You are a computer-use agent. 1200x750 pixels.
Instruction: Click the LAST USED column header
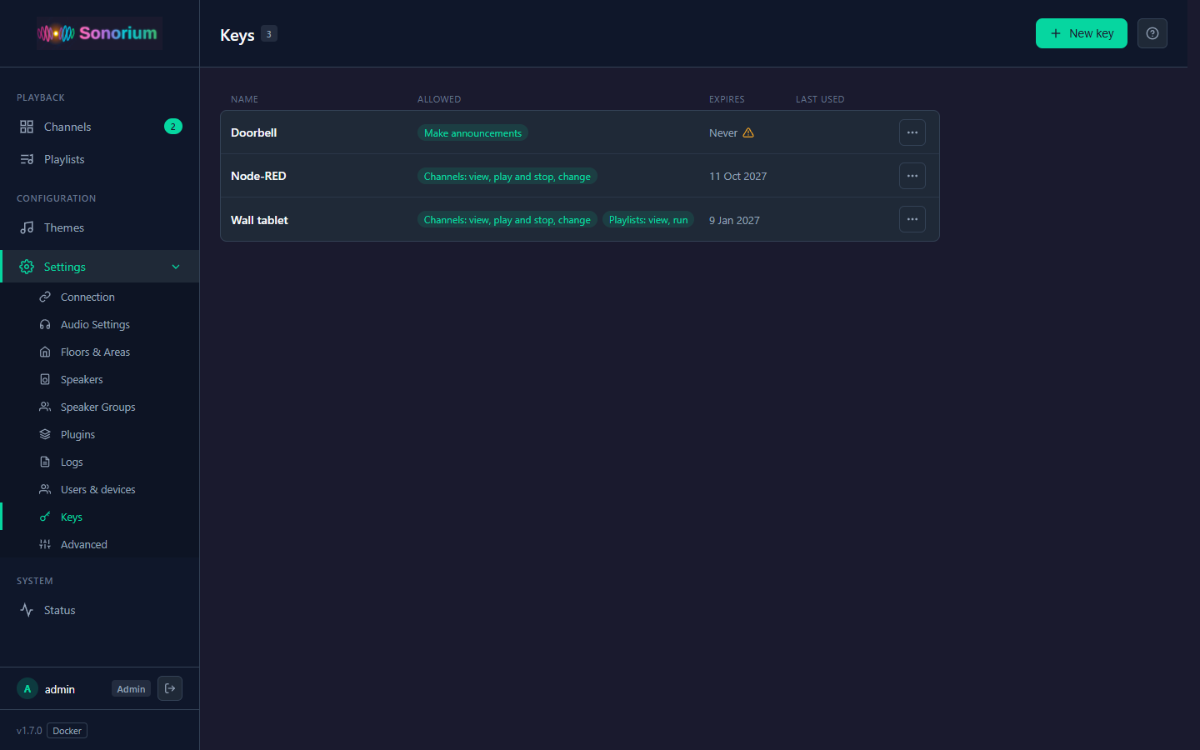click(820, 99)
